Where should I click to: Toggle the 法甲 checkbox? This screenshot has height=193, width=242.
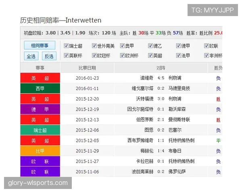(x=178, y=55)
